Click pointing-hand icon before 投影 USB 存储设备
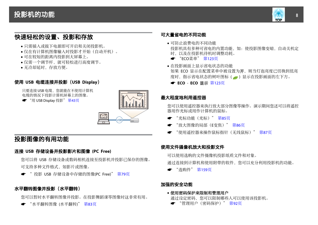The height and width of the screenshot is (225, 318). coord(24,175)
